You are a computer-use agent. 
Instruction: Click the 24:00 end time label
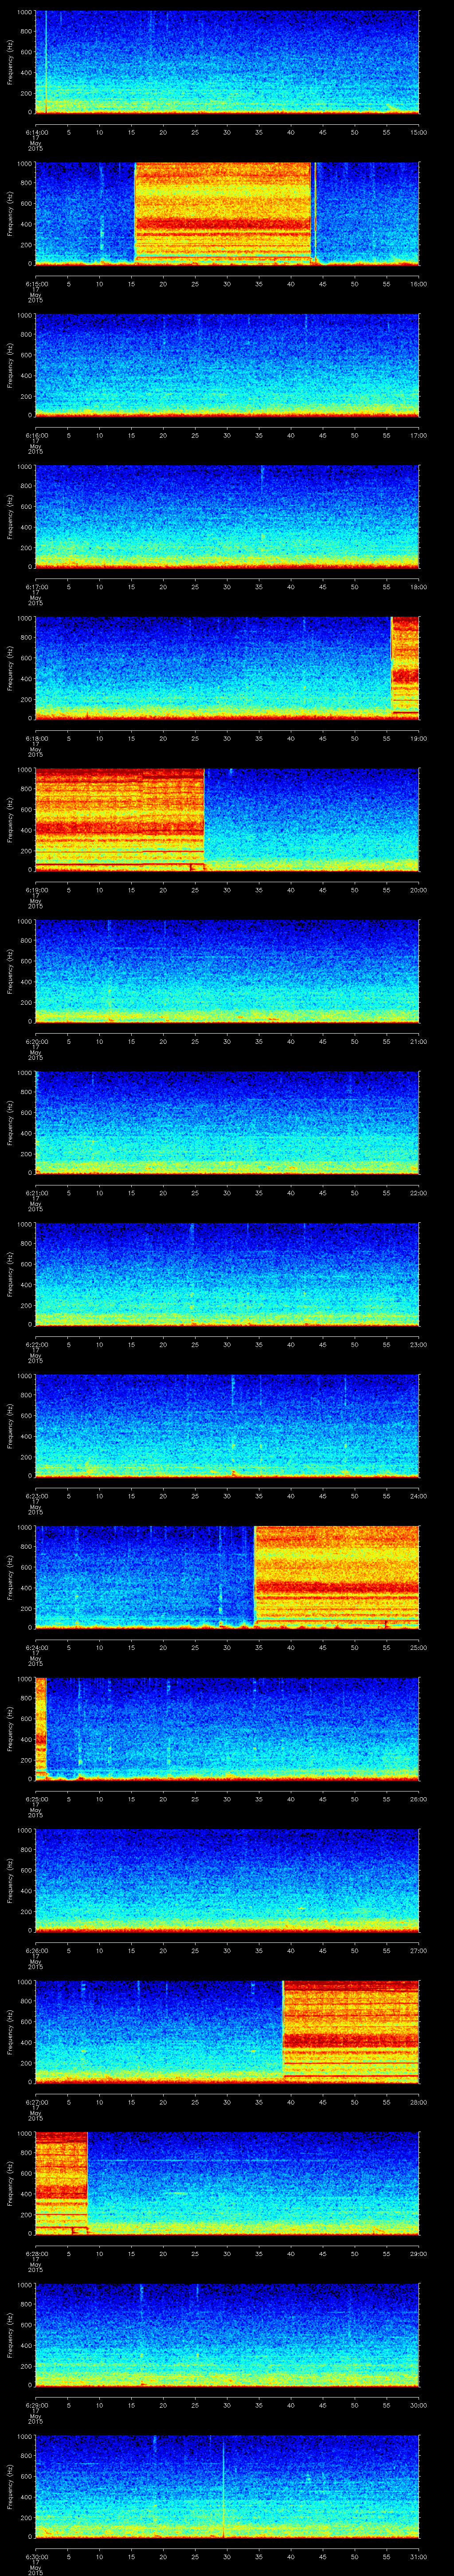coord(419,1495)
